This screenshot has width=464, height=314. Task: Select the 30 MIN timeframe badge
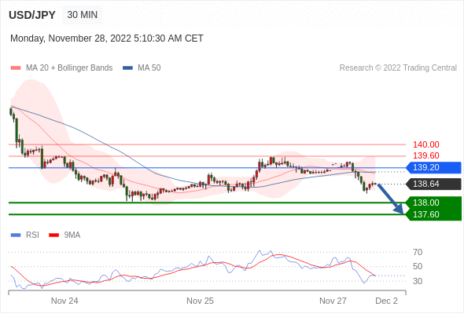pos(83,15)
